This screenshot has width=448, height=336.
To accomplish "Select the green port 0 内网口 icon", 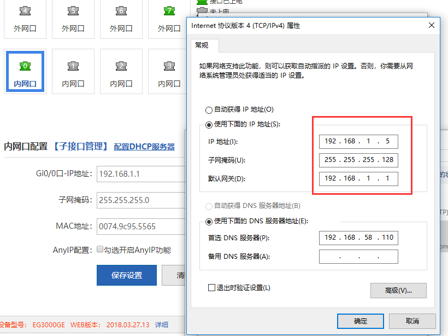I will [25, 66].
